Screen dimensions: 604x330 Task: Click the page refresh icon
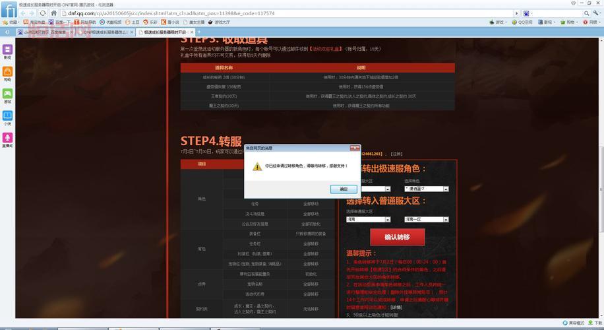(43, 13)
